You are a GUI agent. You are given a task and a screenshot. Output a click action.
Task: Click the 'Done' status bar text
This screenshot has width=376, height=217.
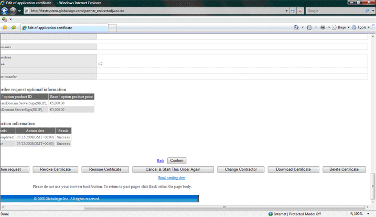[x=5, y=214]
